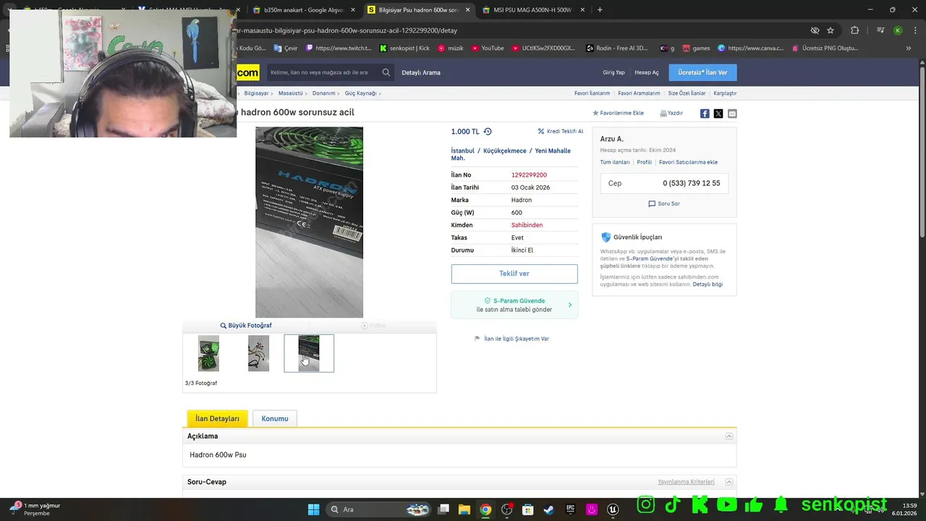This screenshot has width=926, height=521.
Task: Open price history icon next to 1.000 TL
Action: coord(488,132)
